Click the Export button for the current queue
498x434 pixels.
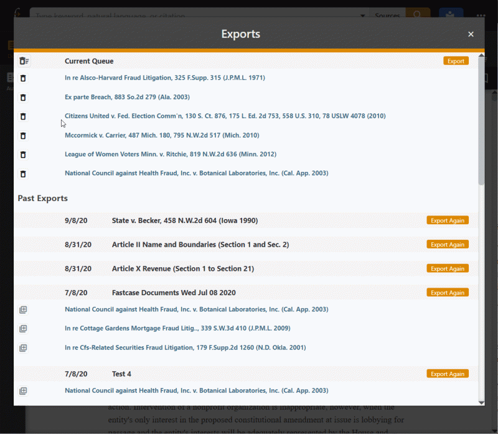pyautogui.click(x=456, y=61)
